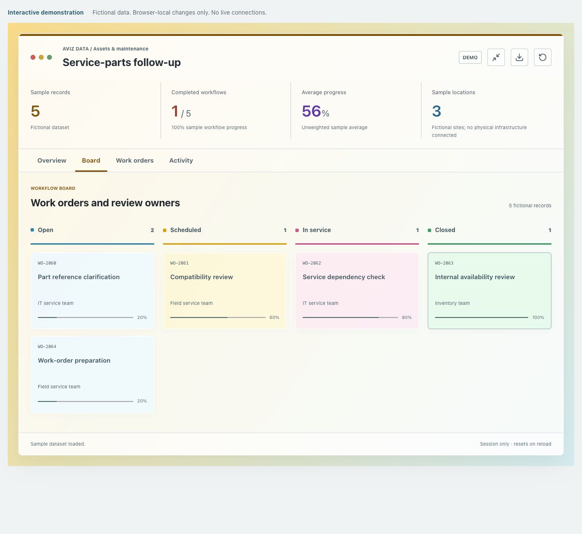Click the Scheduled column header
Viewport: 582px width, 534px height.
click(x=225, y=230)
